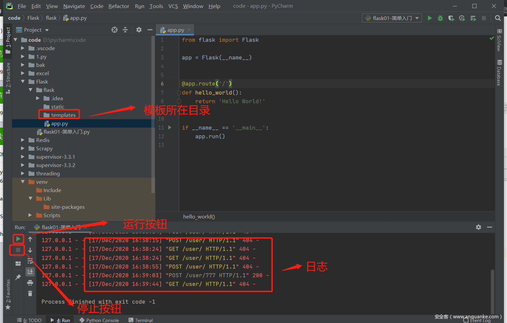This screenshot has width=507, height=323.
Task: Run with coverage icon in toolbar
Action: point(451,18)
